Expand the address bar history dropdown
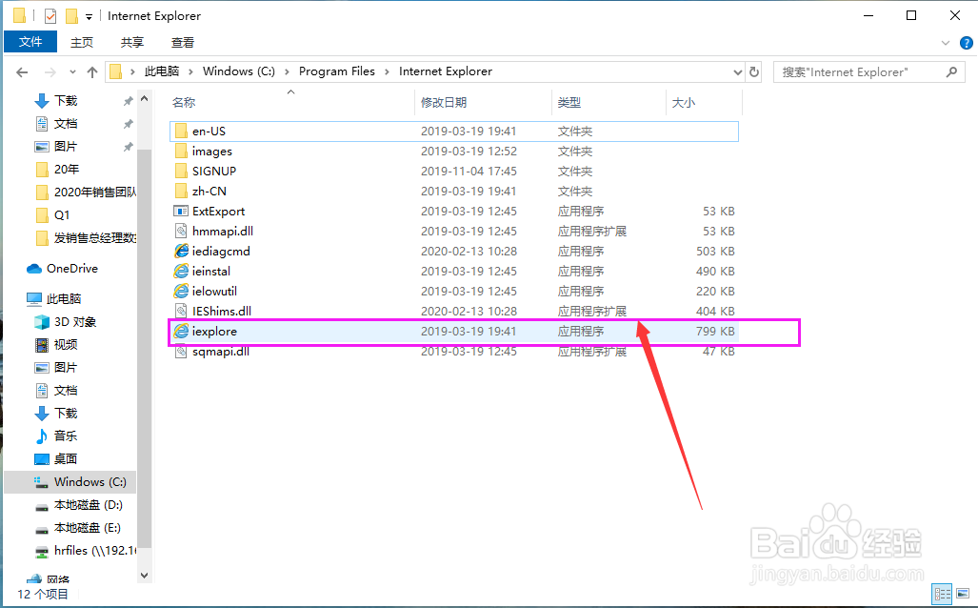 coord(738,72)
